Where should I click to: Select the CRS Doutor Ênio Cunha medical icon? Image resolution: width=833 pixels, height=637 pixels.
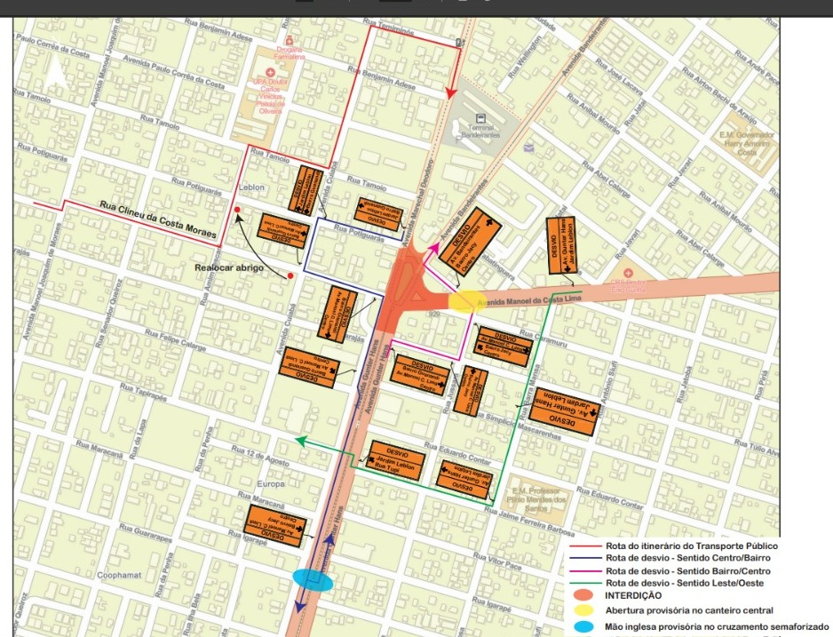[x=628, y=274]
